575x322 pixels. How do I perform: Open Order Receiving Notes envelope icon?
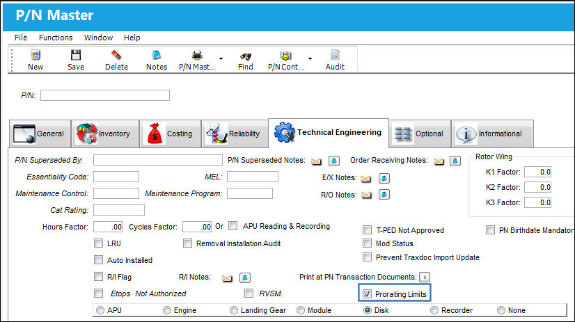point(439,161)
